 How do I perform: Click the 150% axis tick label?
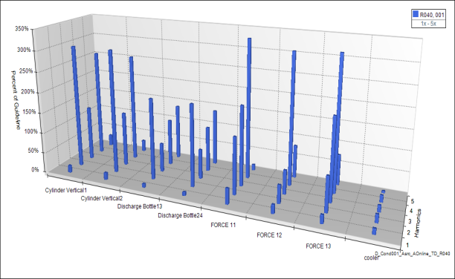click(x=30, y=112)
